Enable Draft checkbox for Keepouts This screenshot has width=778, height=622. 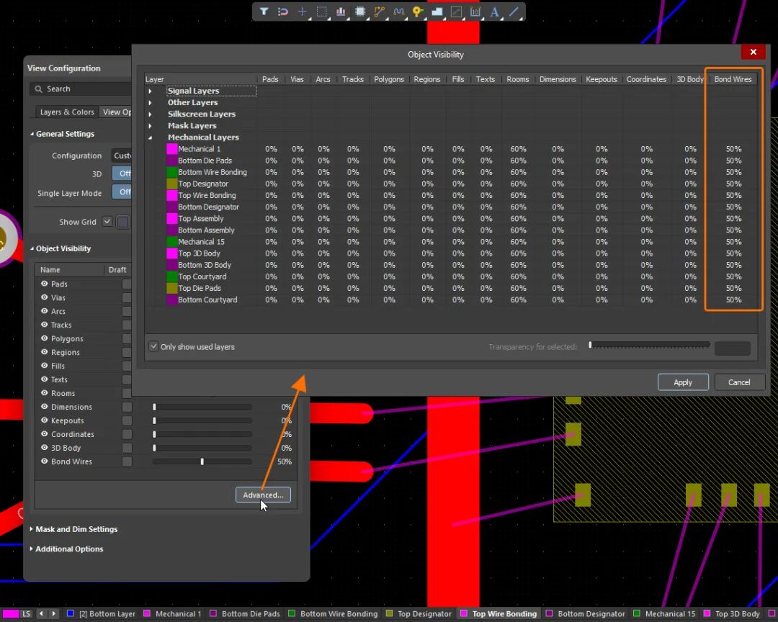tap(127, 420)
